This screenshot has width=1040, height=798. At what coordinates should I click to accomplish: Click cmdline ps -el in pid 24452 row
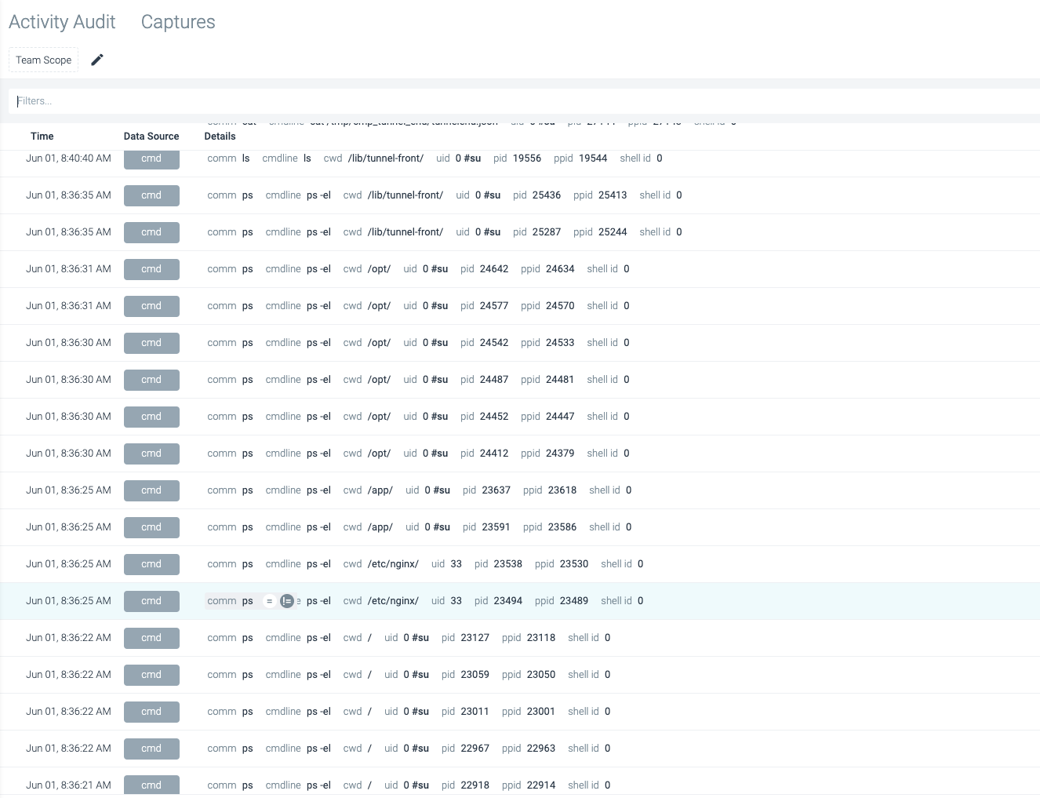point(318,417)
